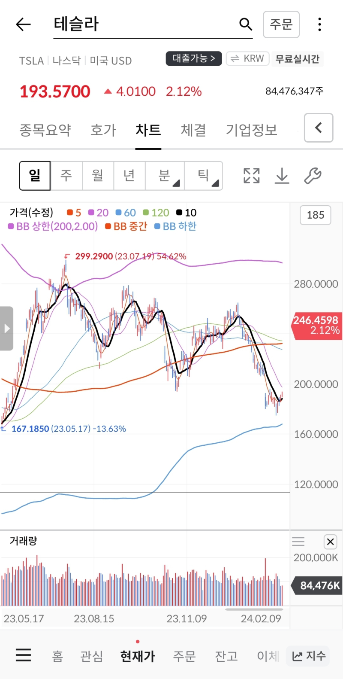The image size is (343, 679).
Task: Select the 년 yearly chart period
Action: pos(129,176)
